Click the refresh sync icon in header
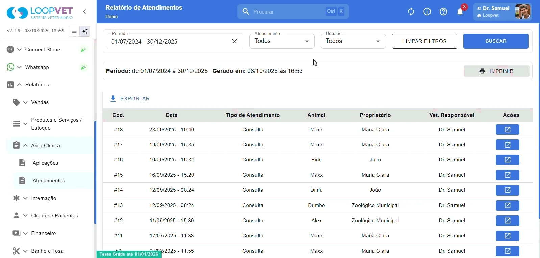 (x=411, y=12)
